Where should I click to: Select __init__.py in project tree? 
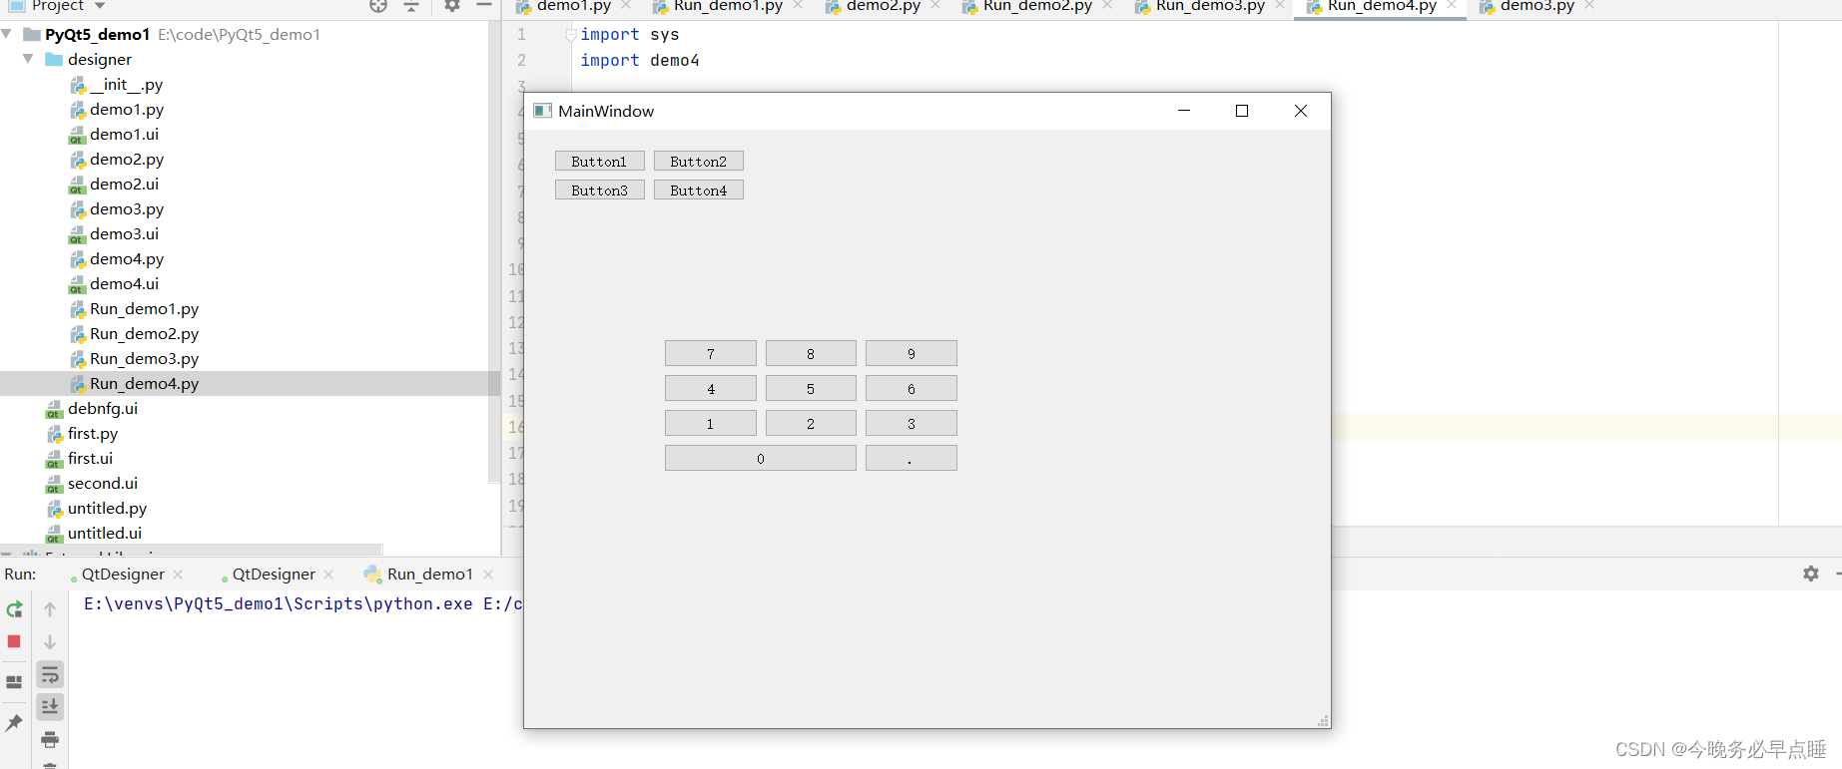coord(117,85)
